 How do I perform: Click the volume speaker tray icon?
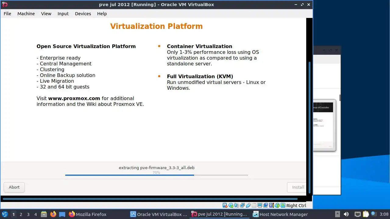pos(346,214)
